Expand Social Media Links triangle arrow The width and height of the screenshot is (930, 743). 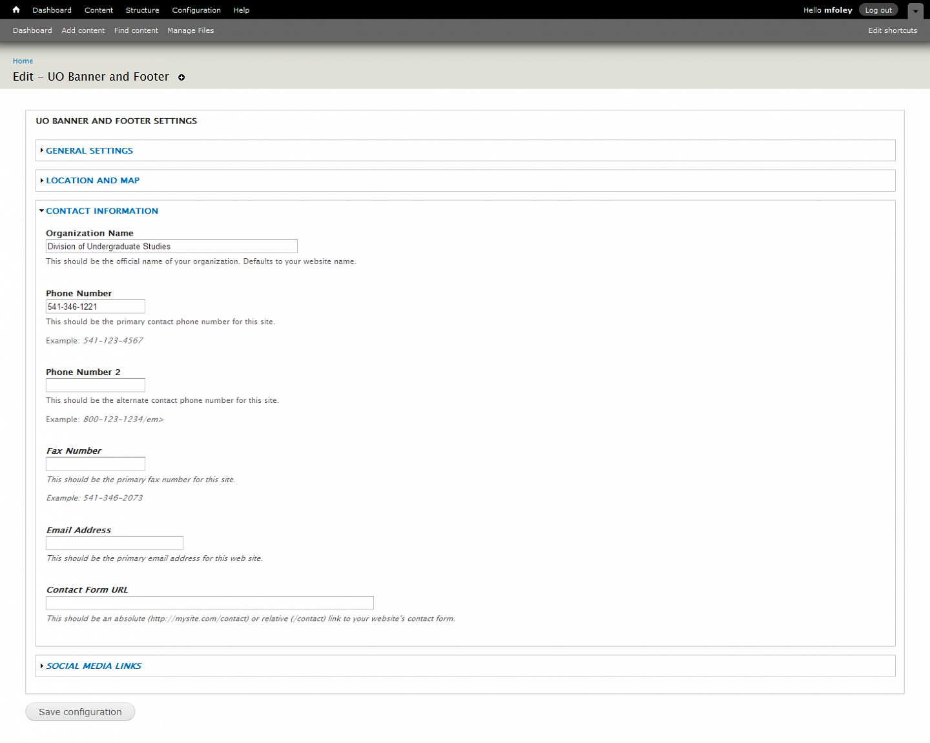pyautogui.click(x=41, y=666)
